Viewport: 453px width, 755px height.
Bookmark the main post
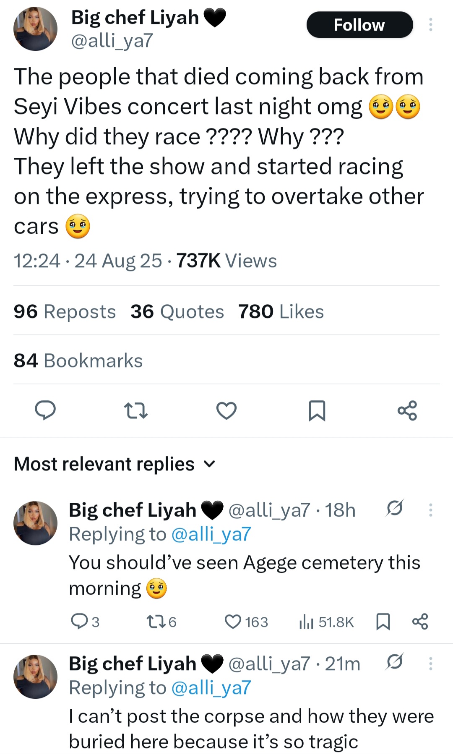pyautogui.click(x=317, y=410)
